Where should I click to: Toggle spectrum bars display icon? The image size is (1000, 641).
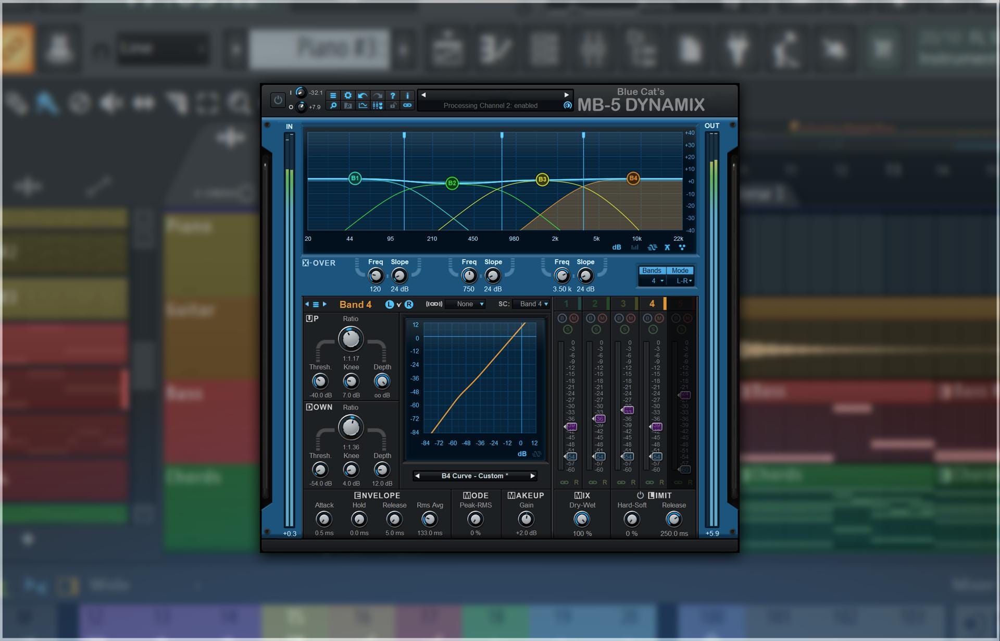[x=634, y=247]
